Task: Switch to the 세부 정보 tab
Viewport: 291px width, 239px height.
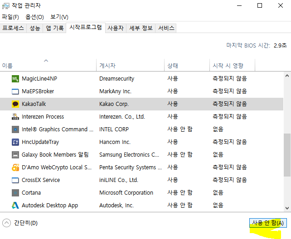Action: [141, 28]
